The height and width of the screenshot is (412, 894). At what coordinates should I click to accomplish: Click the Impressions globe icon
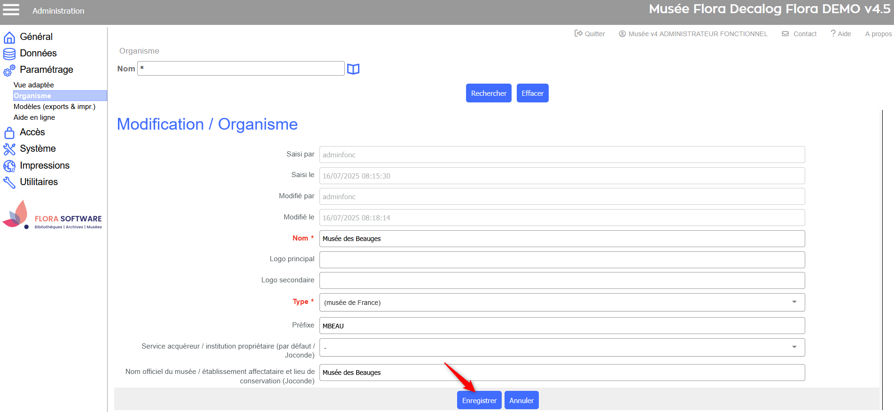[9, 166]
